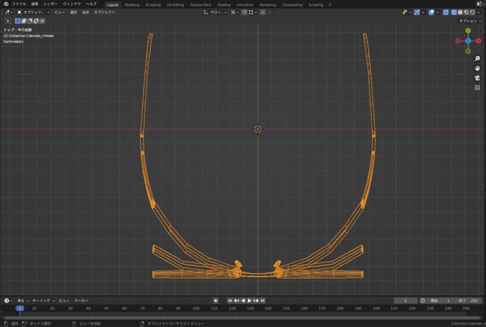The width and height of the screenshot is (486, 327).
Task: Expand the オプション dropdown
Action: point(469,21)
